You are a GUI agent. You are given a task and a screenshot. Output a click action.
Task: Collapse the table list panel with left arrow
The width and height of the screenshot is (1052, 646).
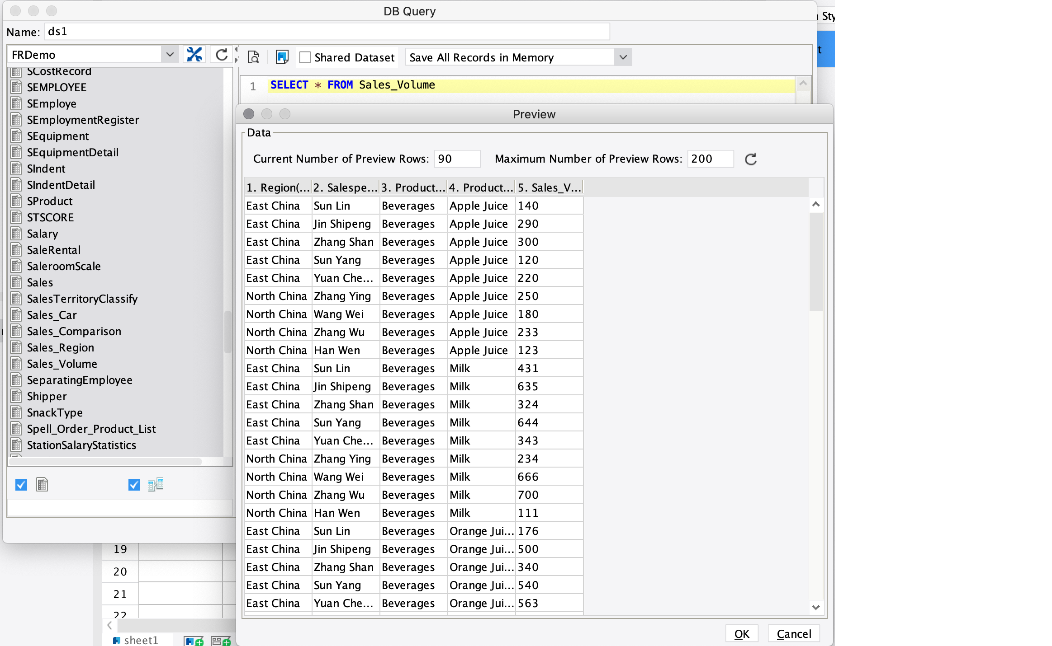(236, 49)
